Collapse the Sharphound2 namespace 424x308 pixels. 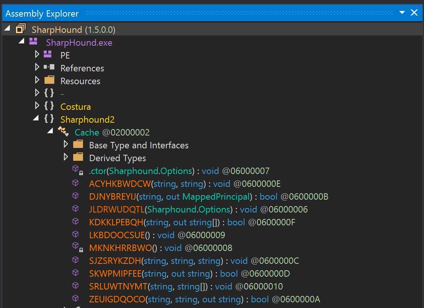[36, 118]
